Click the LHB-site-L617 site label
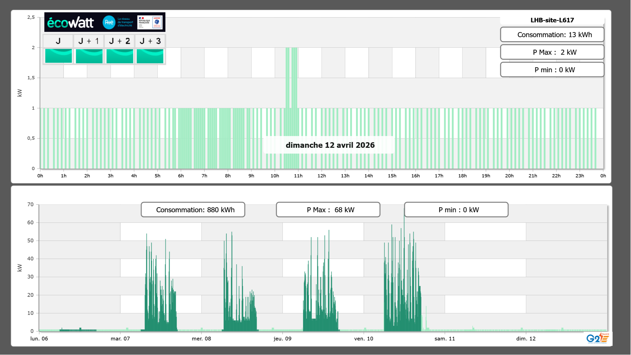The height and width of the screenshot is (355, 631). click(x=552, y=20)
